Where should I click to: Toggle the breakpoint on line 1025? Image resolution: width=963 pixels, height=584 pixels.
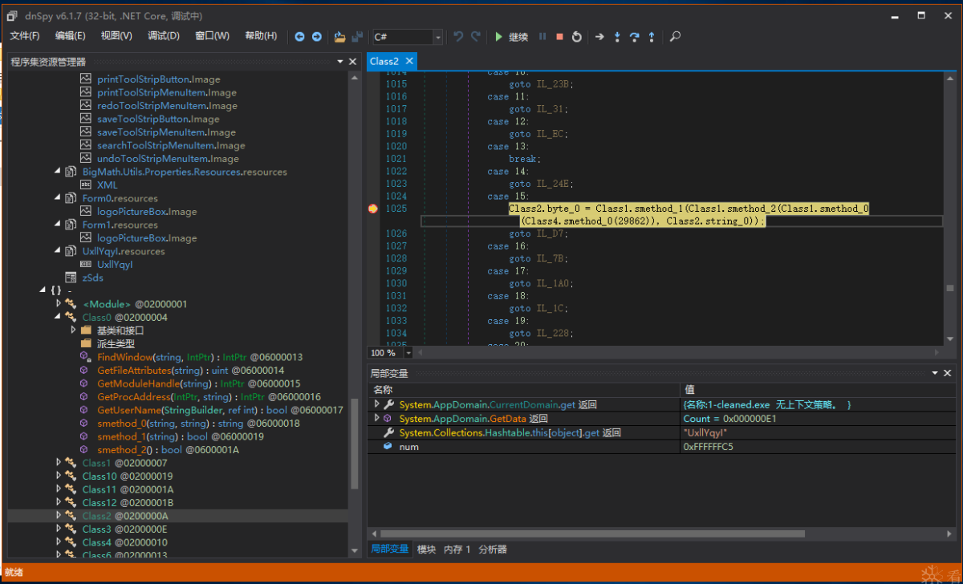click(x=373, y=209)
